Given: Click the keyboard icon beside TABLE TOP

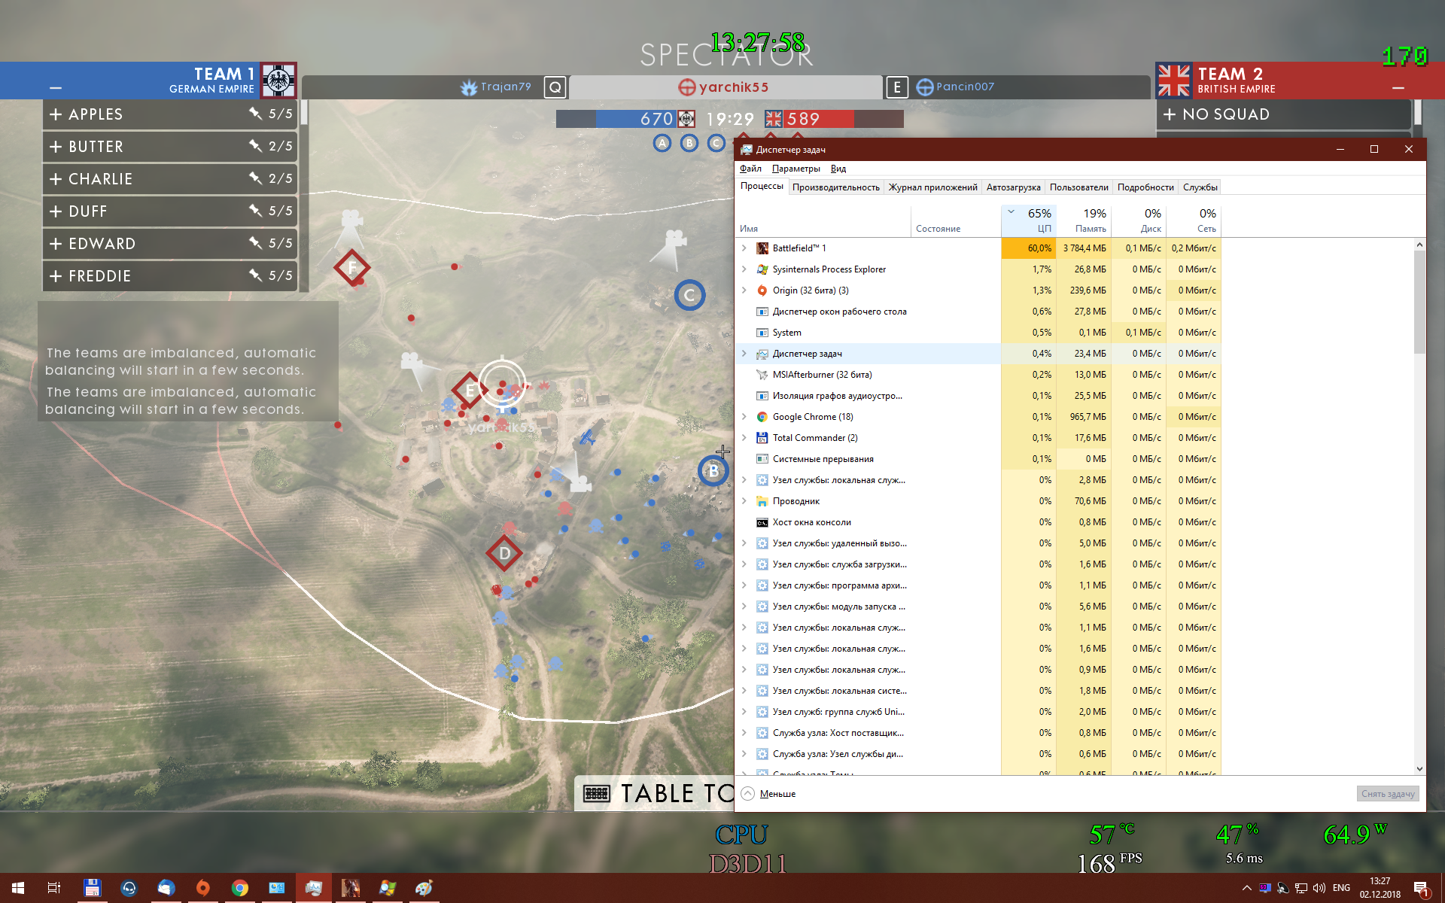Looking at the screenshot, I should tap(596, 793).
